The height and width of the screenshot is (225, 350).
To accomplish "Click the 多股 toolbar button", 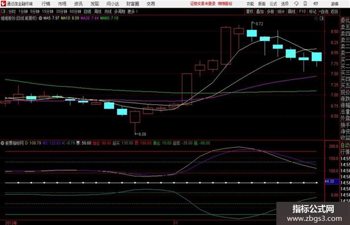I will tap(270, 11).
